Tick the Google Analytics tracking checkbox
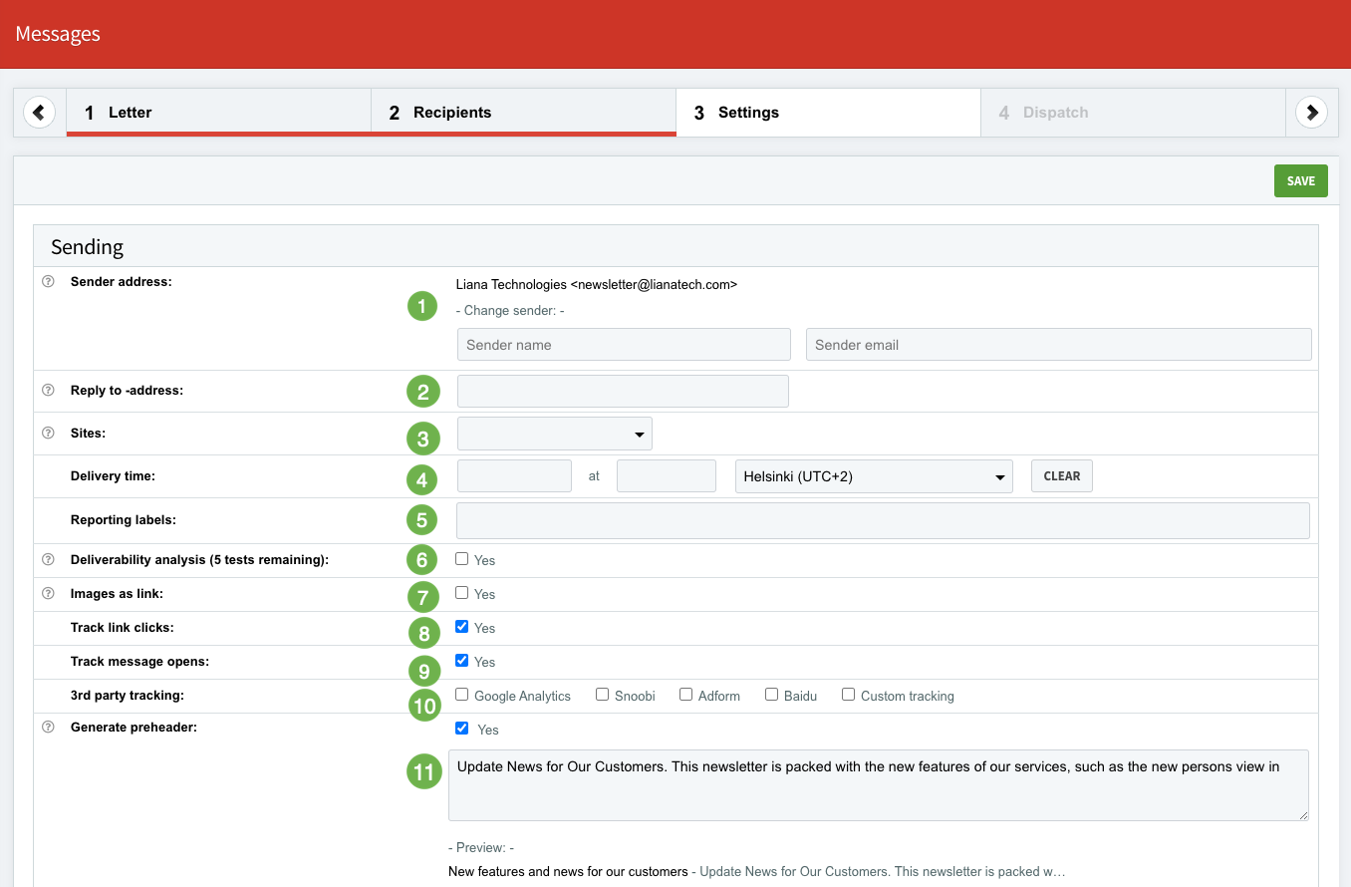Screen dimensions: 1351x887 pos(461,695)
